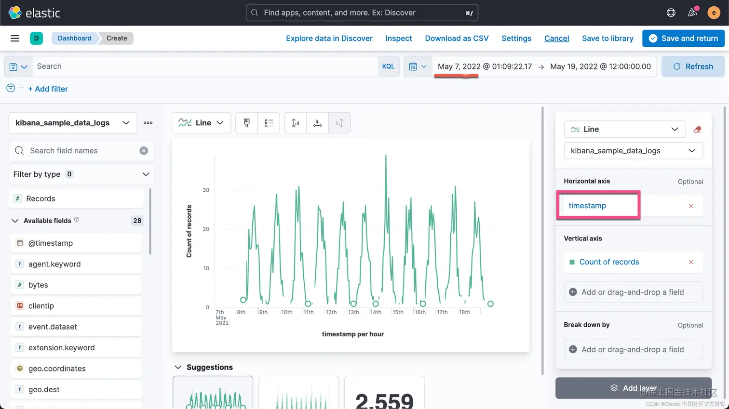This screenshot has width=729, height=409.
Task: Focus Search field names input
Action: 81,151
